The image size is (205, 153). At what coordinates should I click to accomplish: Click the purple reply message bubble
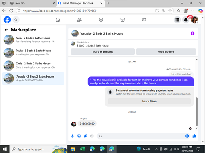tap(141, 82)
